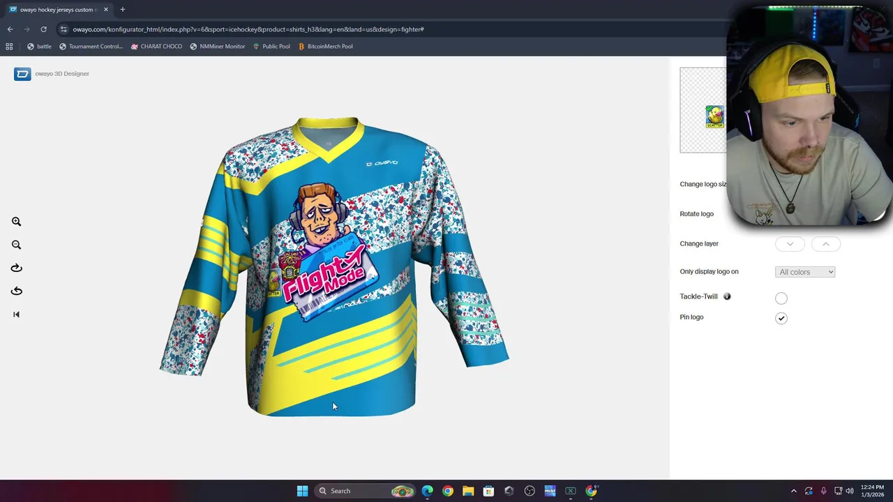Viewport: 893px width, 502px height.
Task: Open the battle bookmark
Action: [x=39, y=46]
